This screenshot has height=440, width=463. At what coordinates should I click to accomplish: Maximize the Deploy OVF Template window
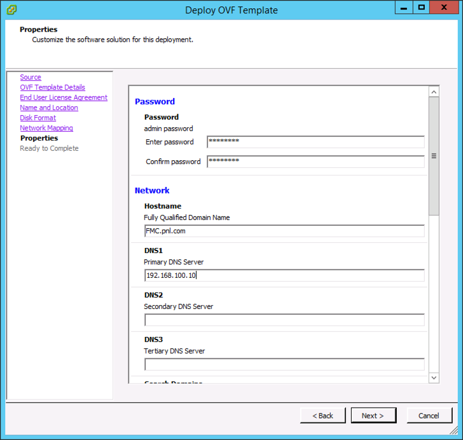[x=422, y=8]
